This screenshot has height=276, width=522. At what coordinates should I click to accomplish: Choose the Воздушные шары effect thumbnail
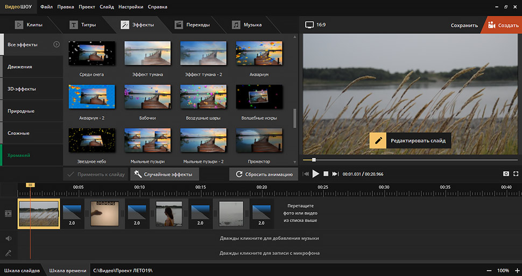click(x=203, y=96)
